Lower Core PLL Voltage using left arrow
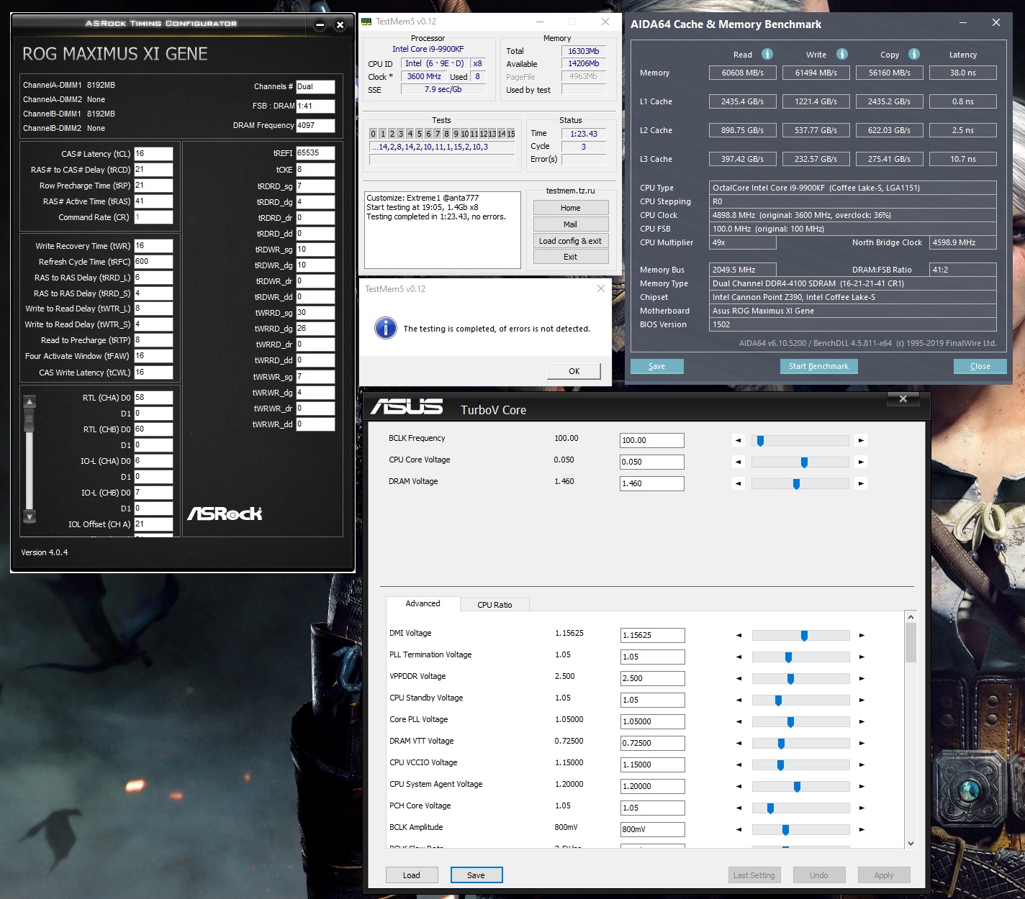 pyautogui.click(x=739, y=721)
